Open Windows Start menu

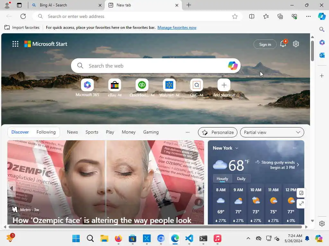[x=76, y=238]
